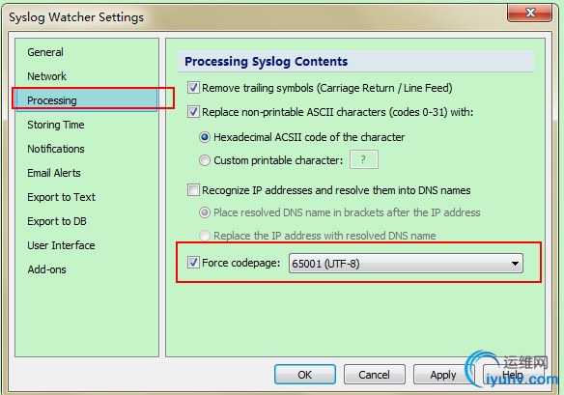Confirm settings with the OK button

[305, 375]
